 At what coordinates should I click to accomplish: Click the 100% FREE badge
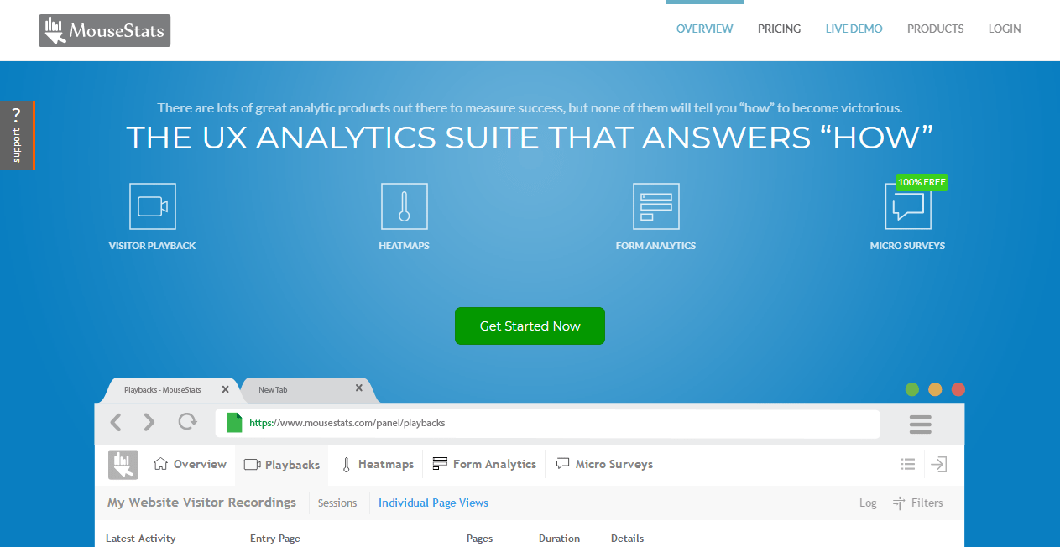pyautogui.click(x=922, y=182)
